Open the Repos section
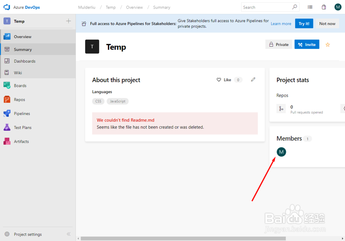This screenshot has height=241, width=345. point(20,99)
